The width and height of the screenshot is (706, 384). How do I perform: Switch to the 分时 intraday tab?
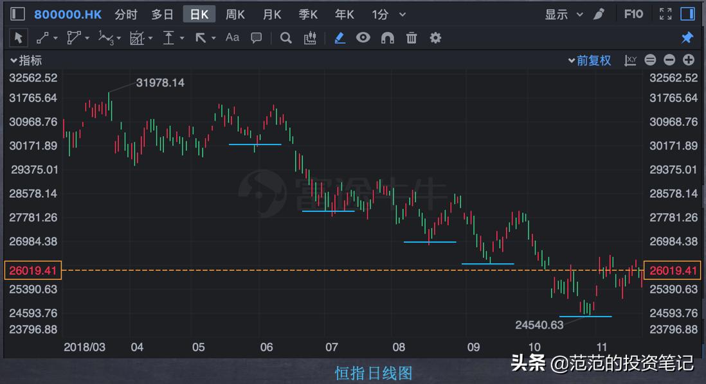(x=125, y=13)
